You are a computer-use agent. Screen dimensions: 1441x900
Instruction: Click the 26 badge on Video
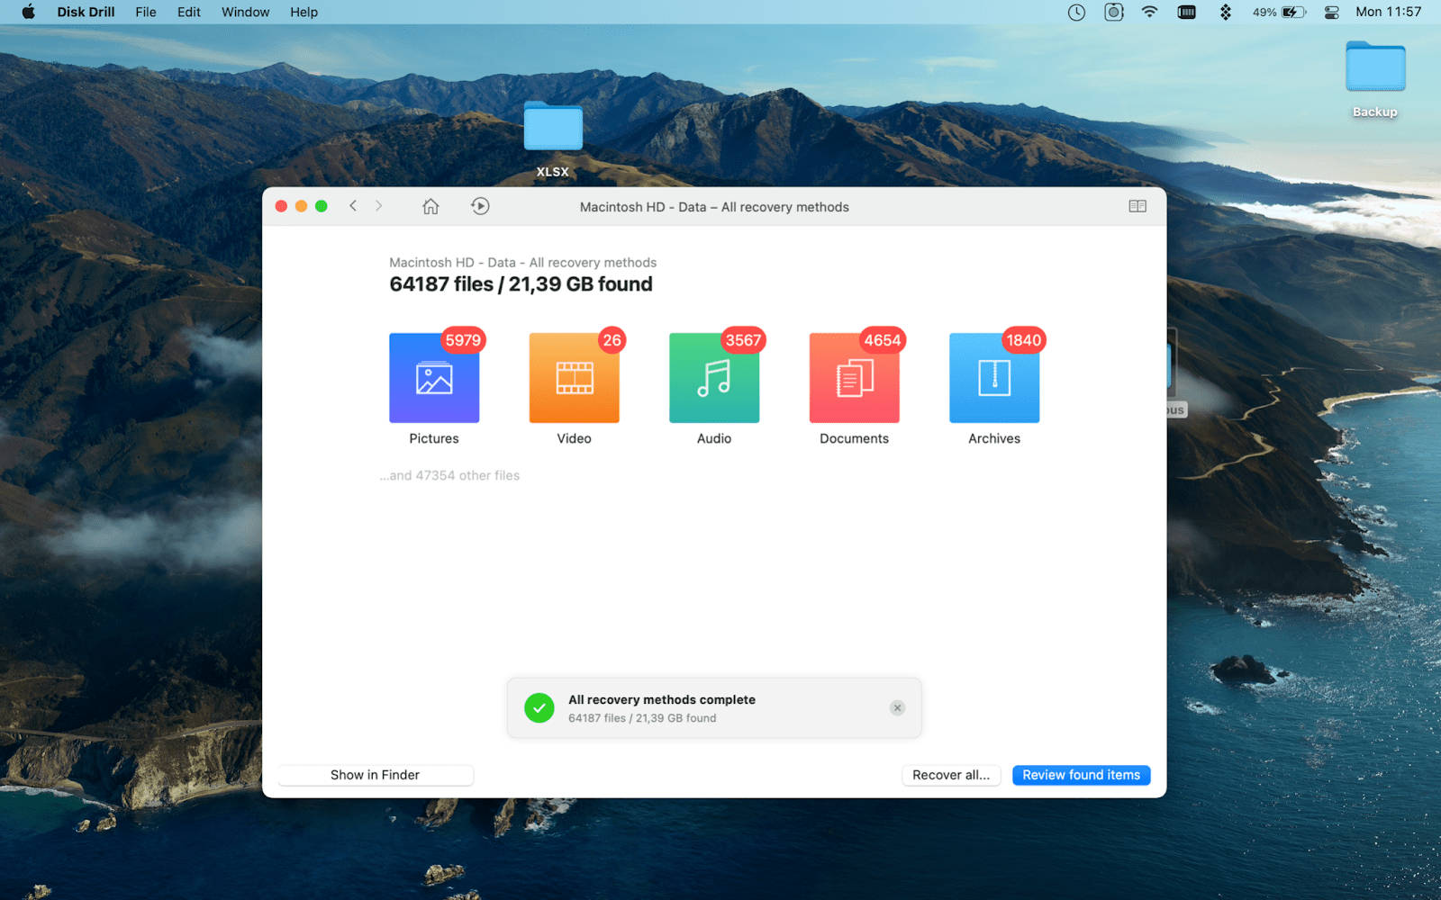[612, 340]
